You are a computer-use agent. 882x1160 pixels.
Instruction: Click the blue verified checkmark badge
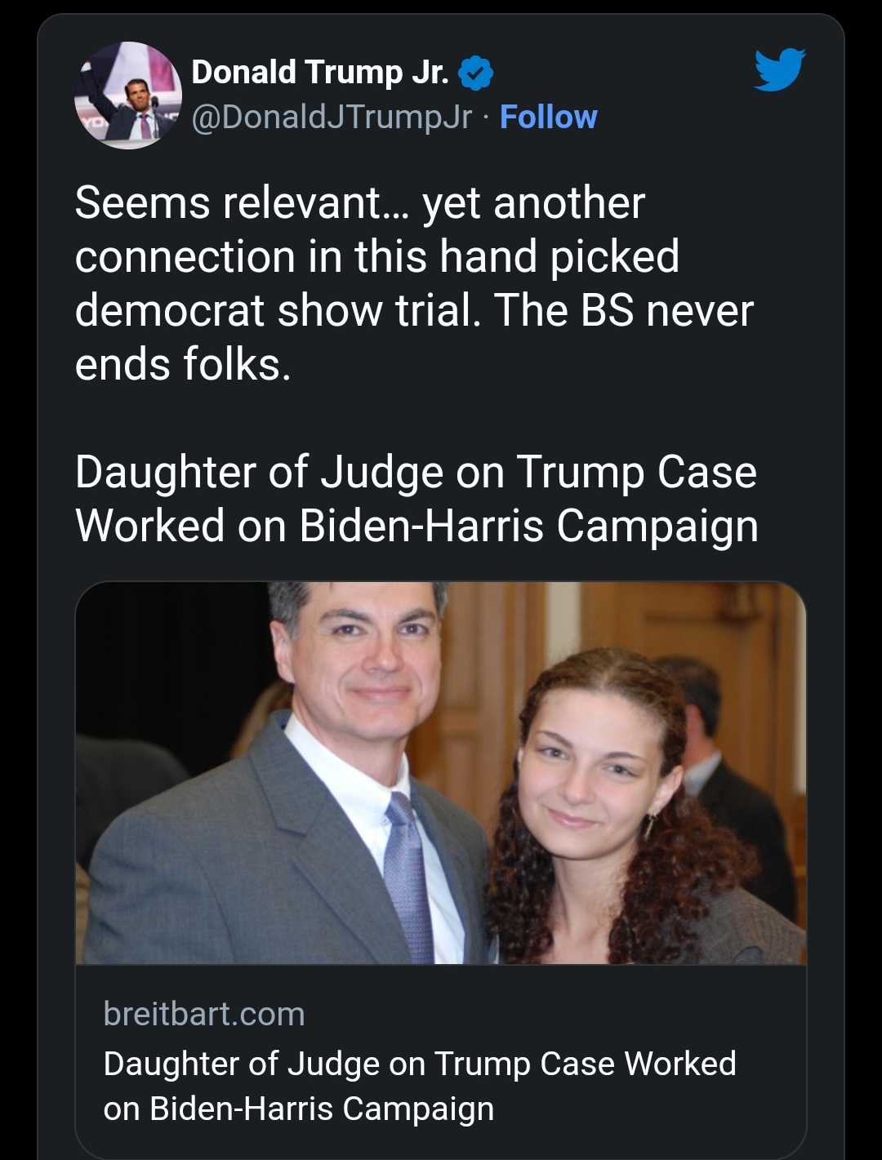(x=476, y=73)
